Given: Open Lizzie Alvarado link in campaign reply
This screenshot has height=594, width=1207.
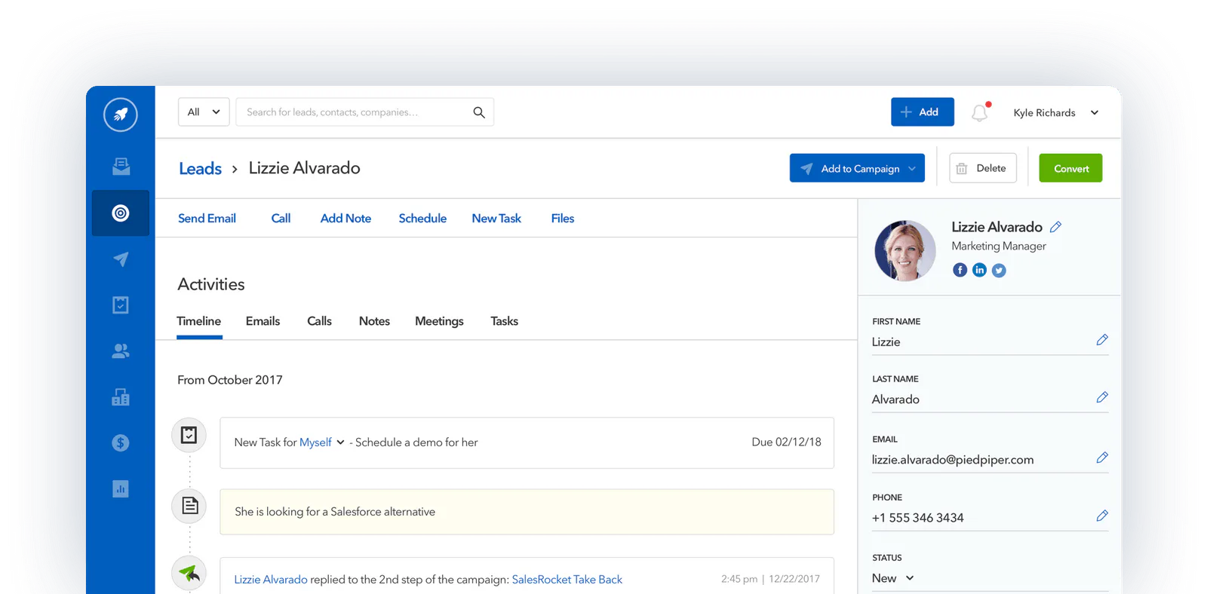Looking at the screenshot, I should 271,580.
